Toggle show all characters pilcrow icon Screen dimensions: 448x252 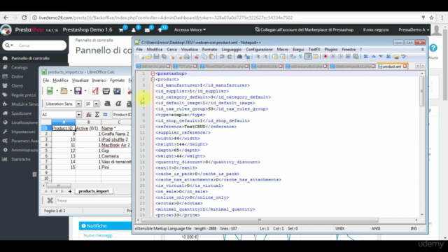300,57
